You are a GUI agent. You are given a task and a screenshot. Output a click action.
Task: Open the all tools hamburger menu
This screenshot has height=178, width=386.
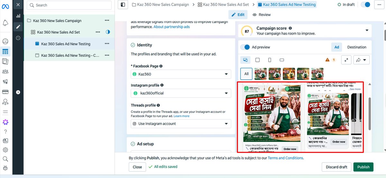point(5,112)
